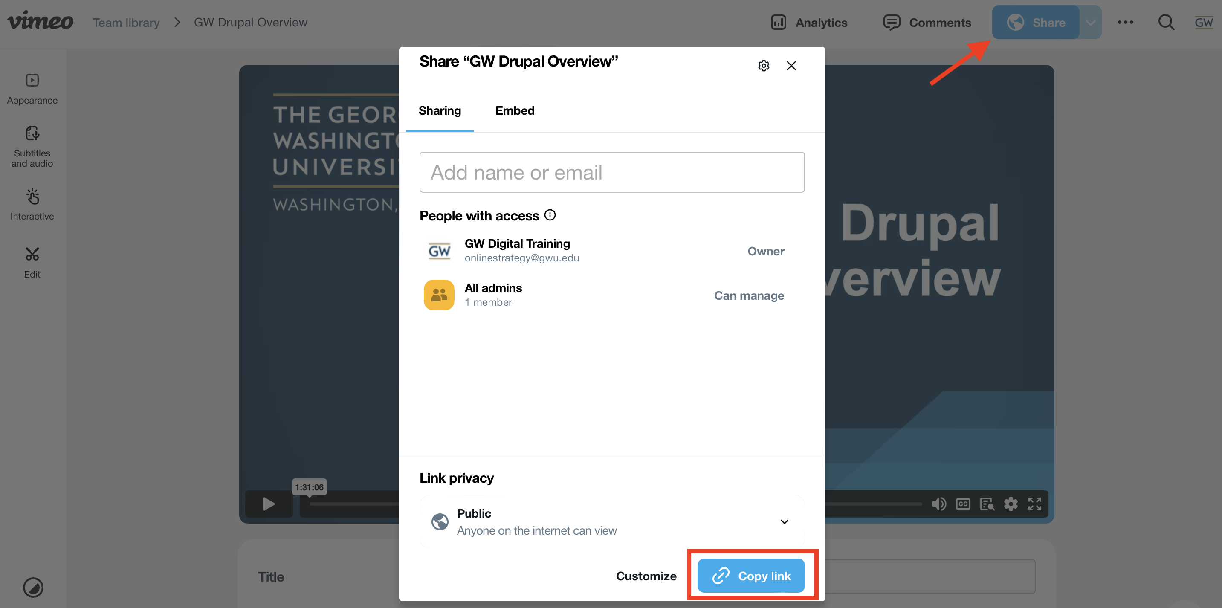
Task: Open player settings gear
Action: tap(1011, 504)
